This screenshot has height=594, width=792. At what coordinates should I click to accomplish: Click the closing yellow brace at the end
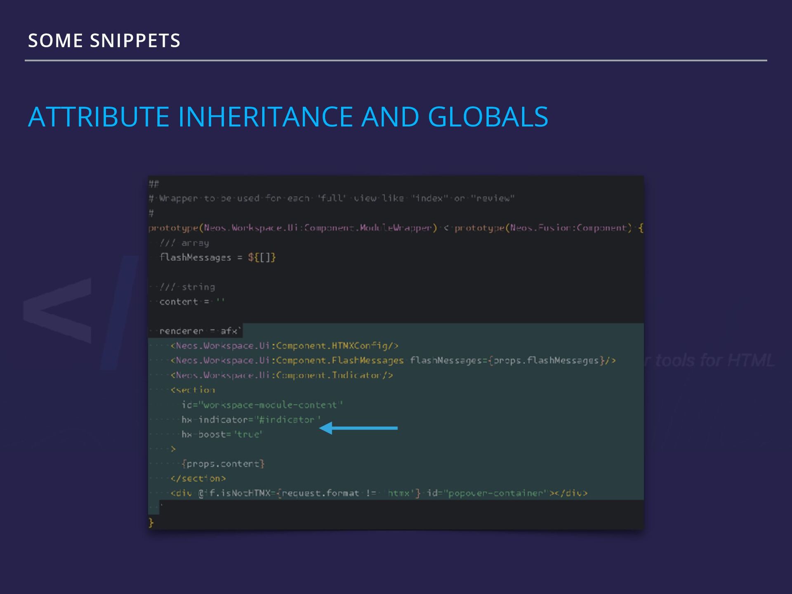click(x=151, y=523)
